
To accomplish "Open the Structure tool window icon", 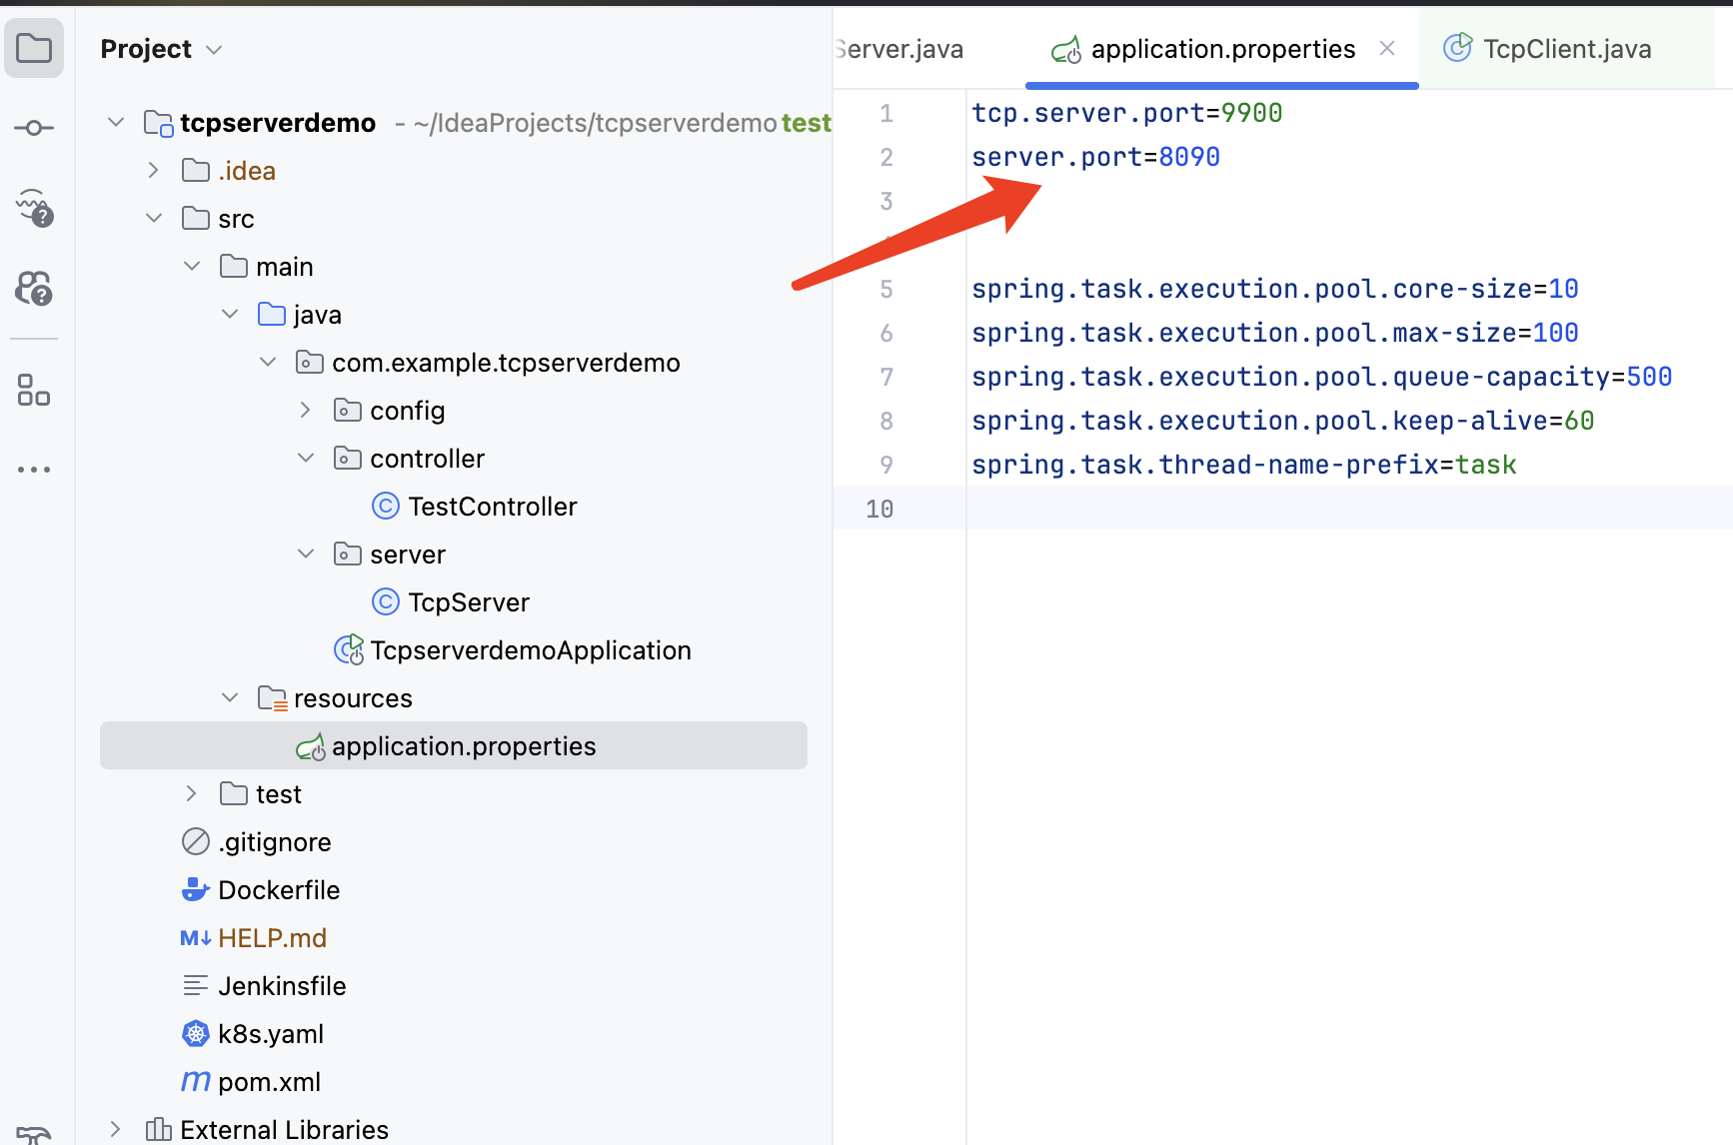I will tap(34, 390).
